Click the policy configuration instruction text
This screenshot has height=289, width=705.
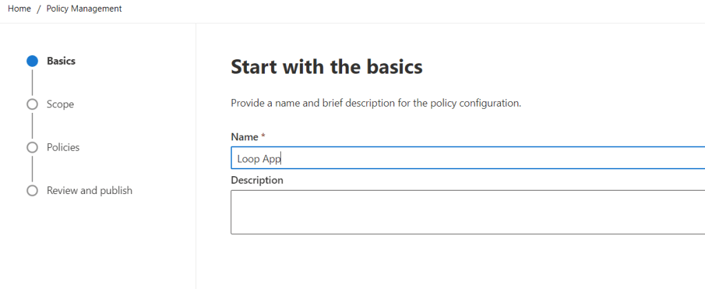point(375,104)
